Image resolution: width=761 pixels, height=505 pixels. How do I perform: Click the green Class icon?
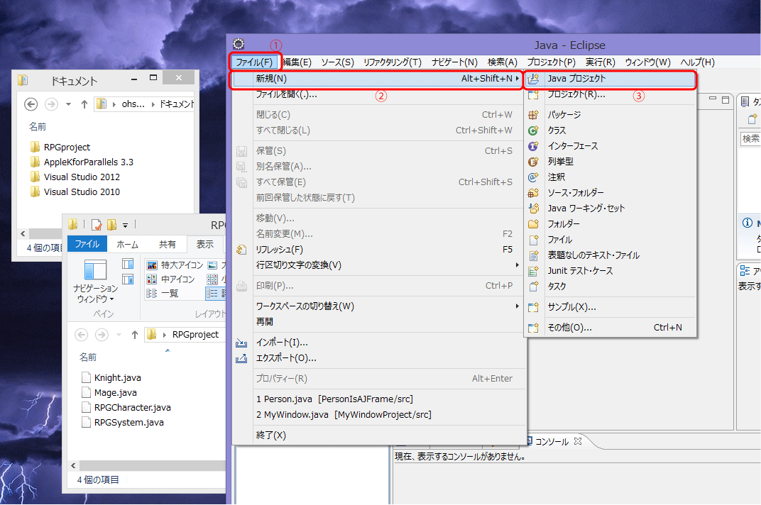(x=533, y=131)
